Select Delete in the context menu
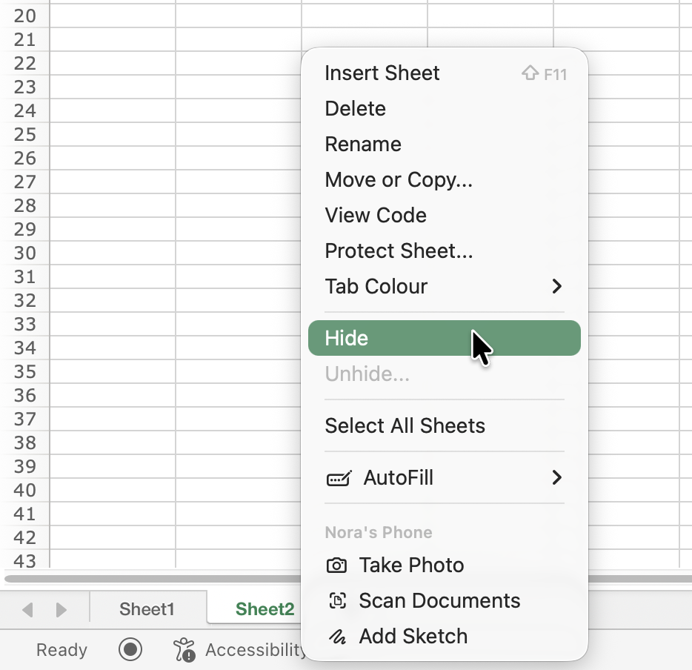This screenshot has height=670, width=692. [355, 108]
